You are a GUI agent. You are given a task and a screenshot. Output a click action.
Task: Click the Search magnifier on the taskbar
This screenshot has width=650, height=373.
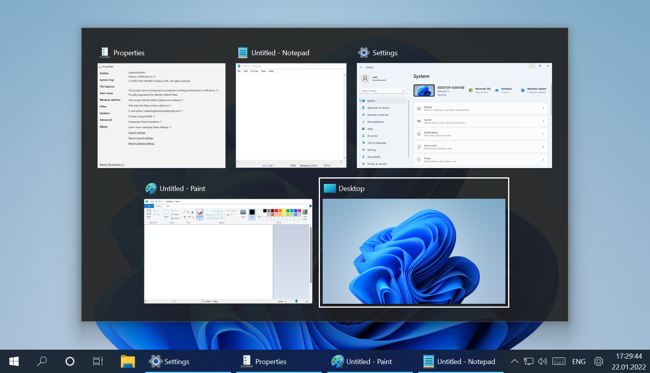42,361
